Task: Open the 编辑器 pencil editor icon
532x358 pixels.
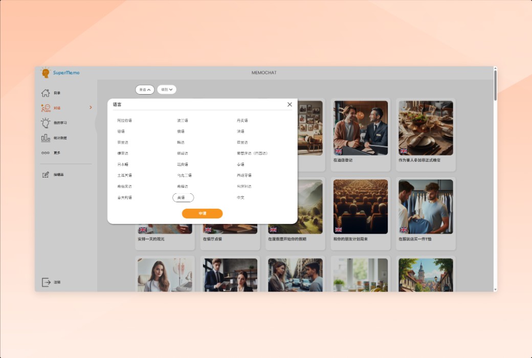Action: (x=46, y=175)
